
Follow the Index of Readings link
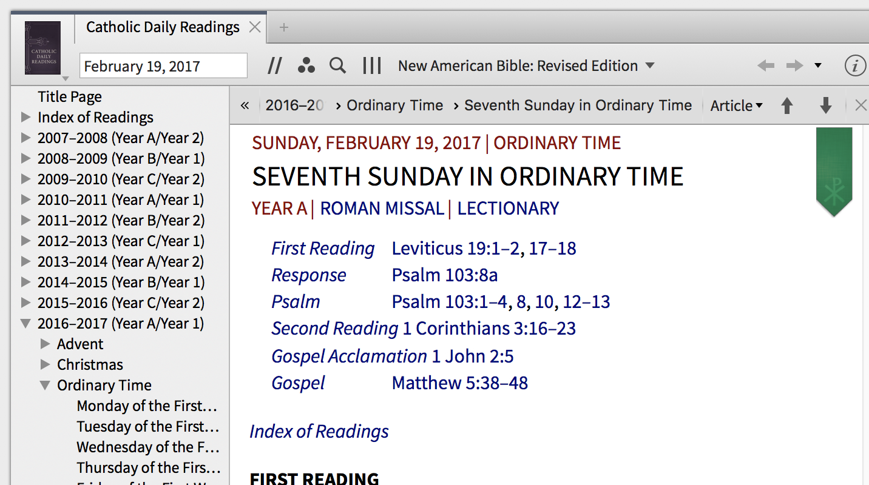(x=319, y=432)
